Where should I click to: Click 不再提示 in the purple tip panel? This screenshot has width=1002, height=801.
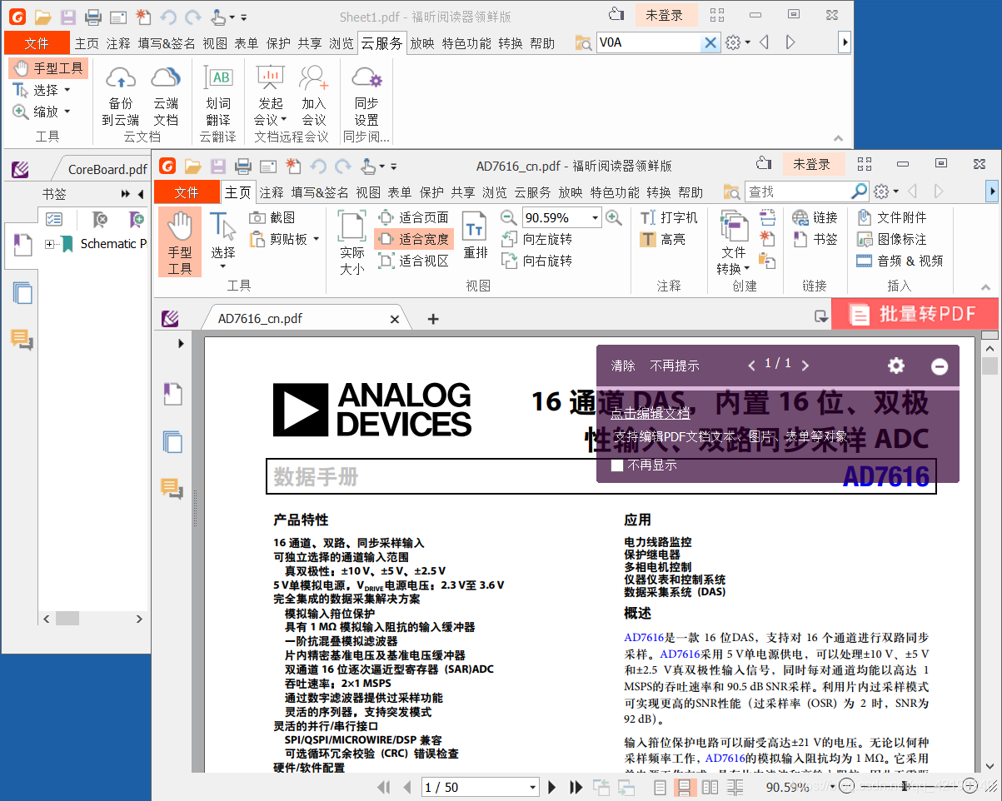pyautogui.click(x=675, y=366)
